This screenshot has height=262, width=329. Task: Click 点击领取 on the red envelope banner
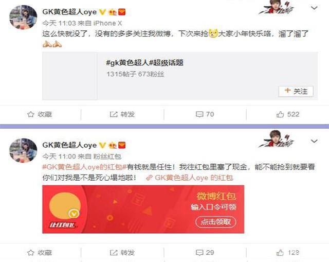[x=216, y=222]
